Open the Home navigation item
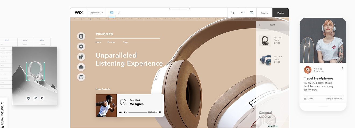 point(98,42)
